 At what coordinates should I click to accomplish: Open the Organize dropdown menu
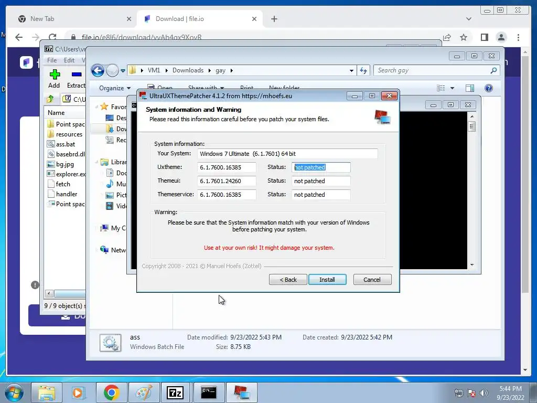click(115, 88)
